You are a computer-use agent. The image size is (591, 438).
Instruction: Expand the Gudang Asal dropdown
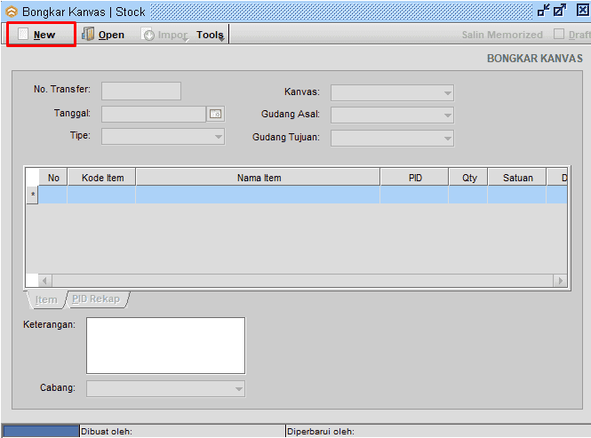point(447,115)
